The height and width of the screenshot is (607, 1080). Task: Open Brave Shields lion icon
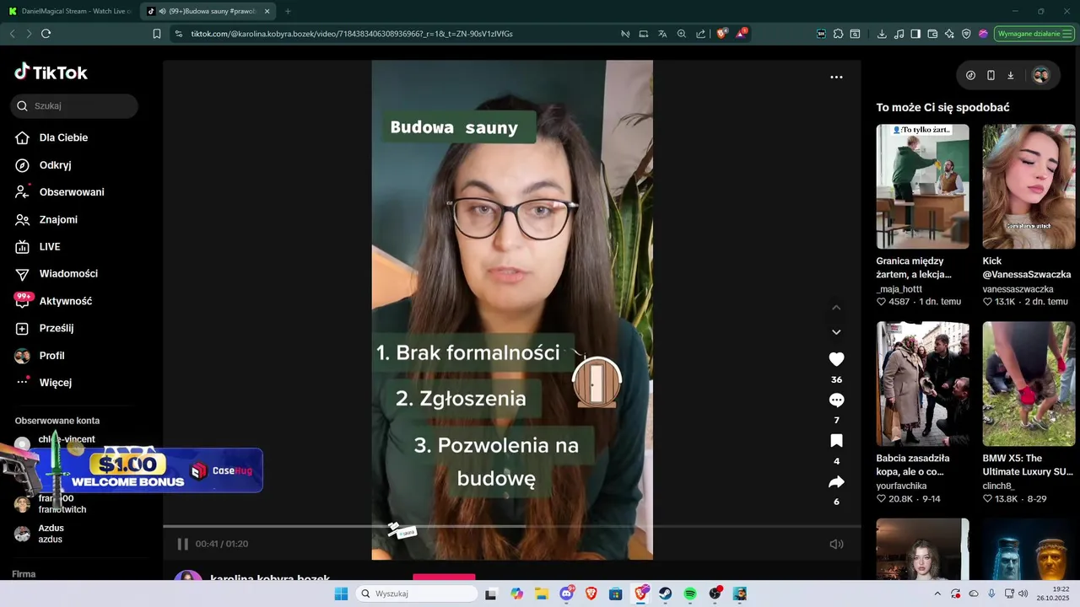pyautogui.click(x=722, y=34)
